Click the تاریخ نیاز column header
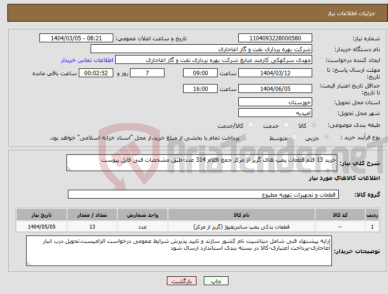The width and height of the screenshot is (388, 294). (41, 215)
